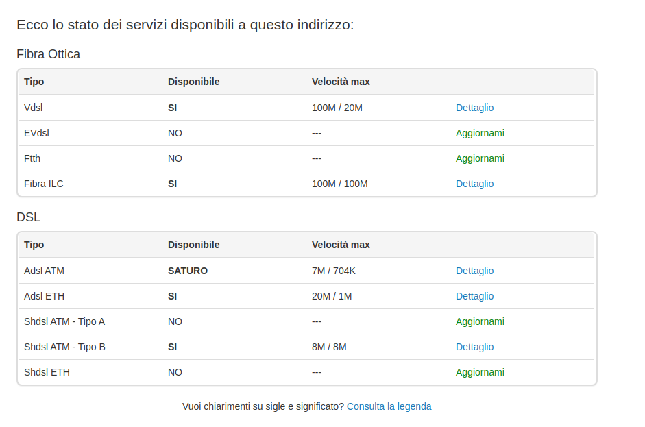View Dettaglio for Adsl ATM

(474, 271)
